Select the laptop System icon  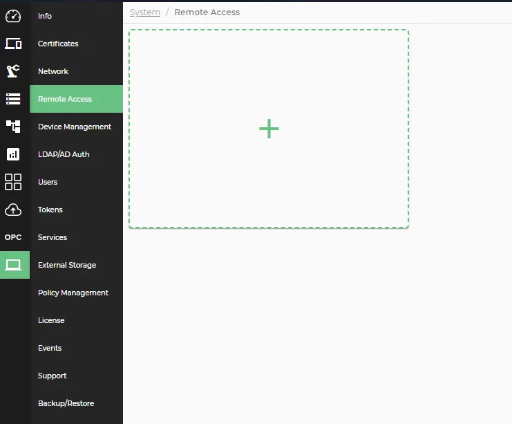(x=13, y=265)
